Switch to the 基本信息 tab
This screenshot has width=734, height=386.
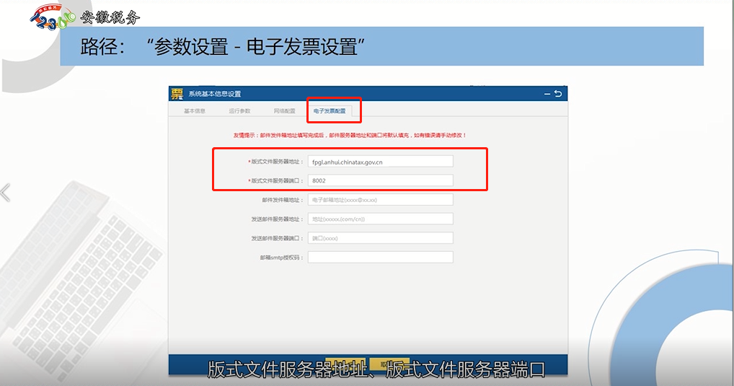click(195, 111)
